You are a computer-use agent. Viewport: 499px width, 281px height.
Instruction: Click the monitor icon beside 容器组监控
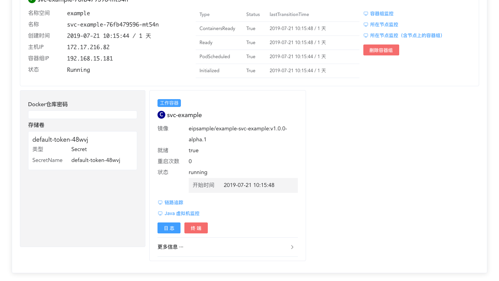[366, 13]
